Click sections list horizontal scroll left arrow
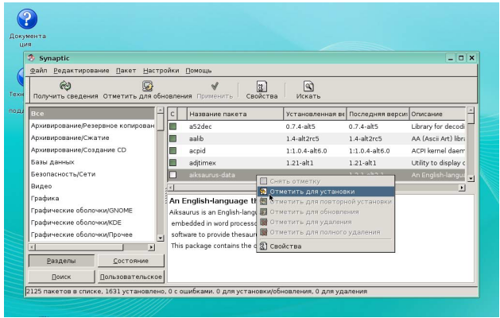 point(32,247)
